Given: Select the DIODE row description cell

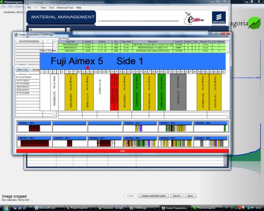Looking at the screenshot, I should (153, 51).
